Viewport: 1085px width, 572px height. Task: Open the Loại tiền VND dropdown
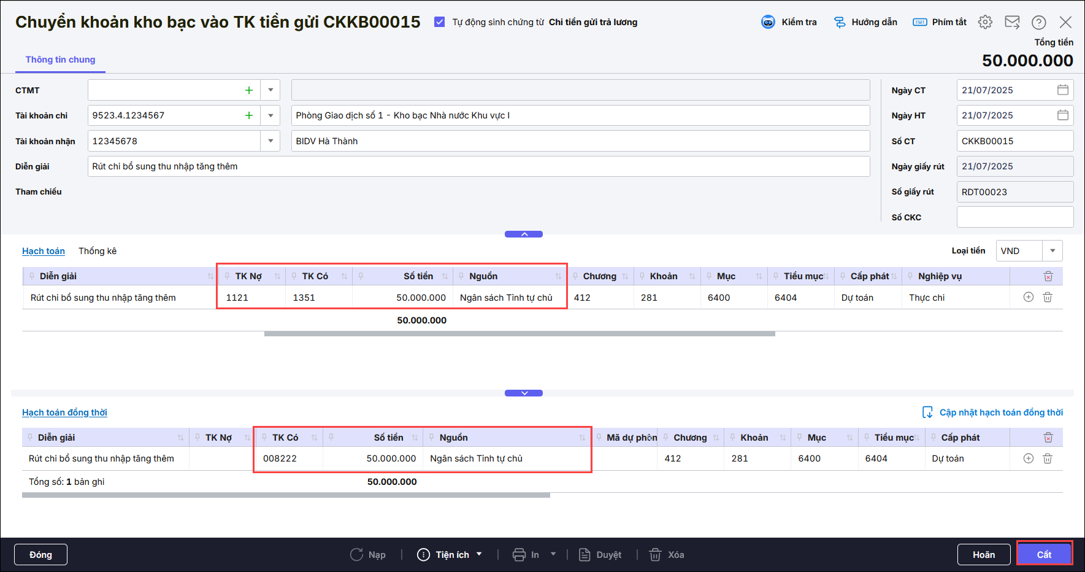1052,251
